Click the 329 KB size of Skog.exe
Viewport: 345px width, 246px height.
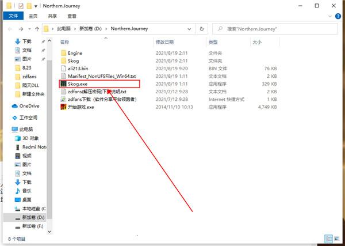[x=269, y=84]
